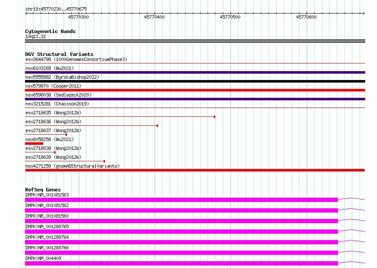Click the RefSeq Genes track title
This screenshot has height=268, width=377.
point(43,190)
